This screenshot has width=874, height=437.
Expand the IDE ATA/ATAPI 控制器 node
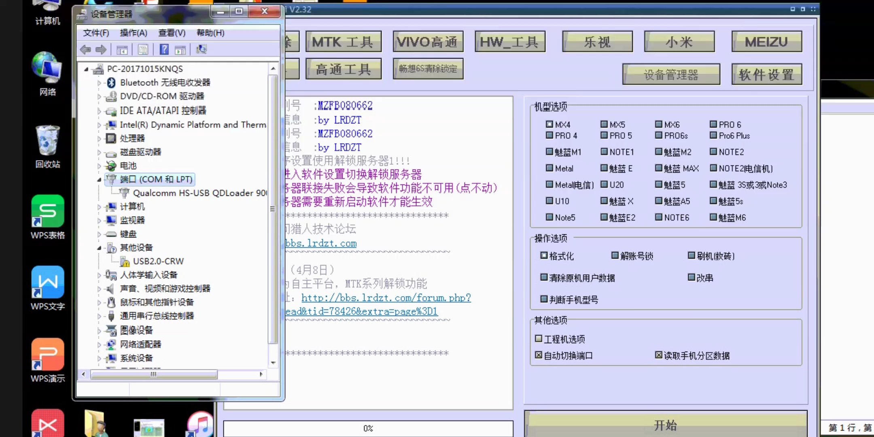99,110
